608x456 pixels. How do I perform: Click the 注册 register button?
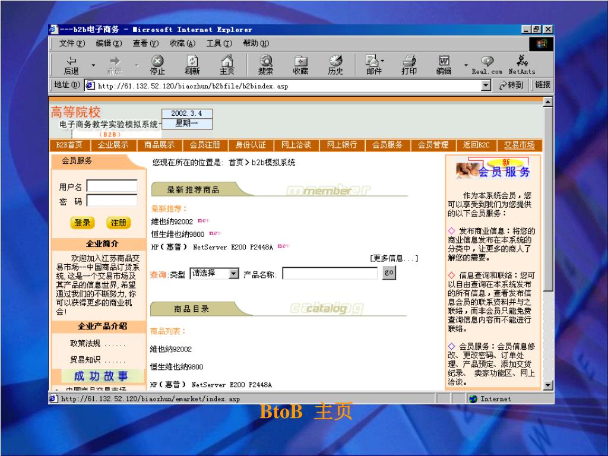click(x=119, y=223)
